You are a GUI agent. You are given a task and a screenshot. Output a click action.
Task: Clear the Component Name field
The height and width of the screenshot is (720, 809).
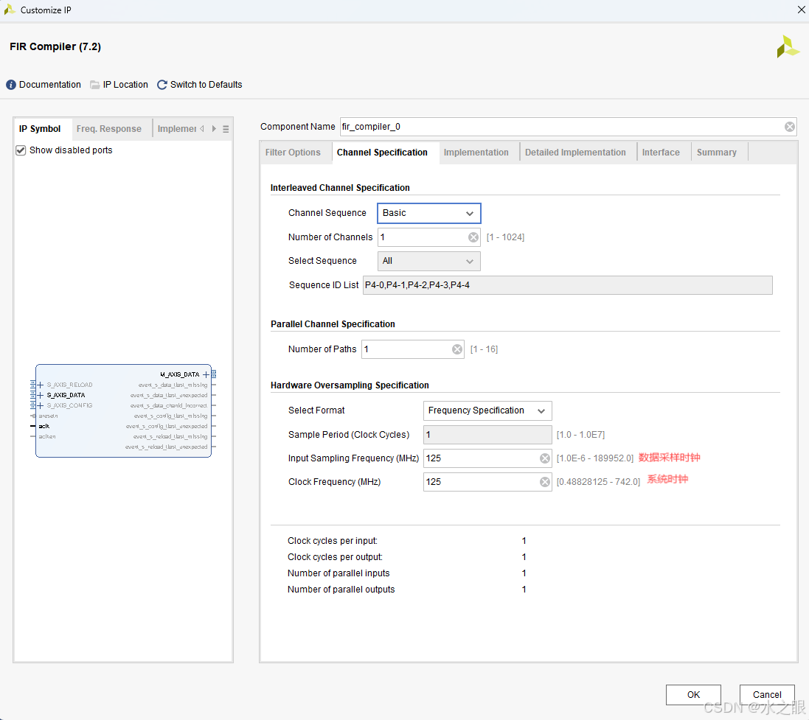[x=789, y=127]
